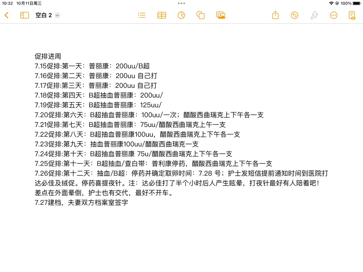Screen dimensions: 363x272
Task: Open the format brush panel
Action: [x=314, y=15]
